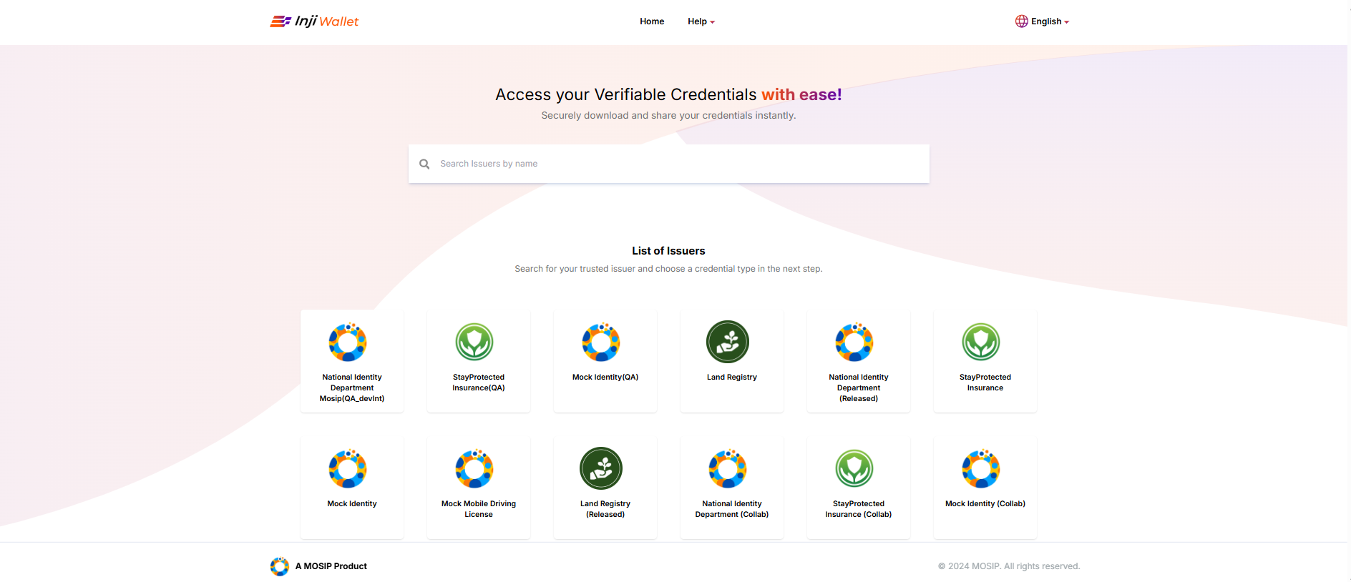Screen dimensions: 1351x582
Task: Select the Mock Identity (Collab) issuer card
Action: 985,488
